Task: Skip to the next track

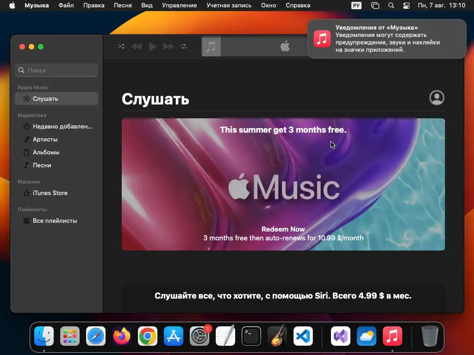Action: [x=168, y=47]
